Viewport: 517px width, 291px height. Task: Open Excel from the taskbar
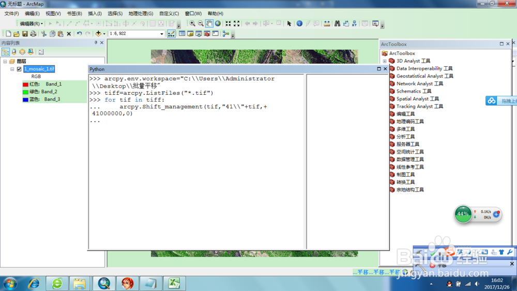[174, 283]
